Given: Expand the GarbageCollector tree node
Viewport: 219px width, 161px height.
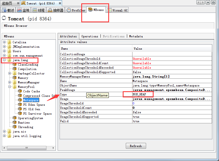Looking at the screenshot, I should 10,73.
